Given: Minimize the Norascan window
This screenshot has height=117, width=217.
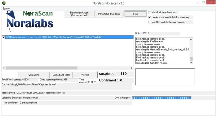Looking at the screenshot, I should (x=198, y=3).
